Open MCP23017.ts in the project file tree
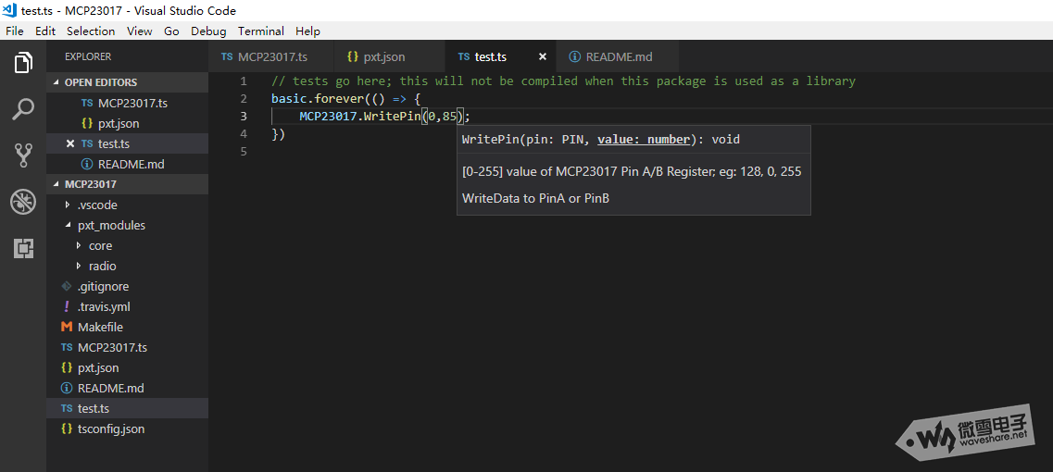The image size is (1053, 472). (x=128, y=347)
